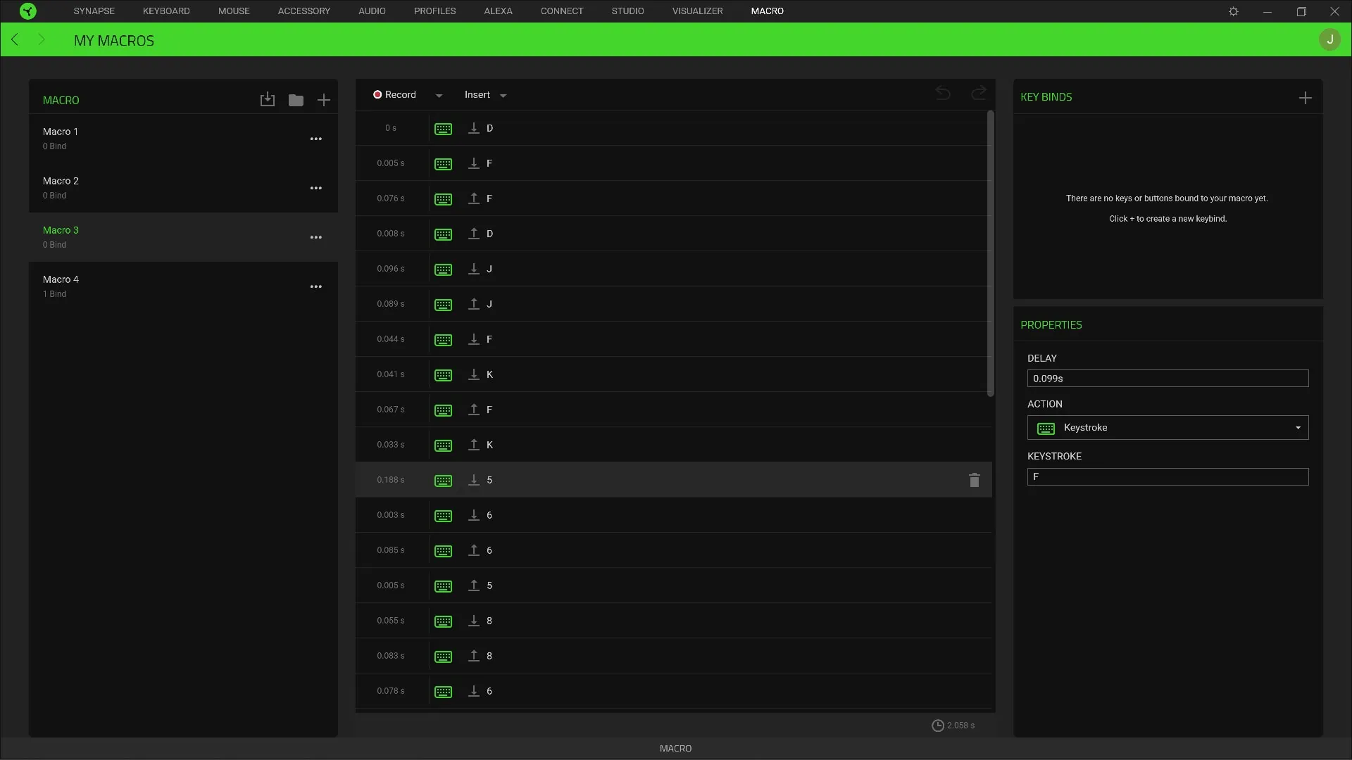Delete the selected keystroke 5 event
Image resolution: width=1352 pixels, height=760 pixels.
click(x=974, y=480)
